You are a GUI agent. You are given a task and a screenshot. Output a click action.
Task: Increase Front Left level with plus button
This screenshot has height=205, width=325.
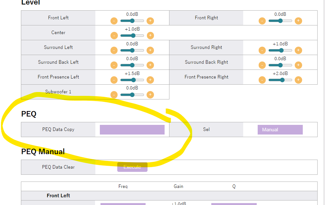coord(150,21)
